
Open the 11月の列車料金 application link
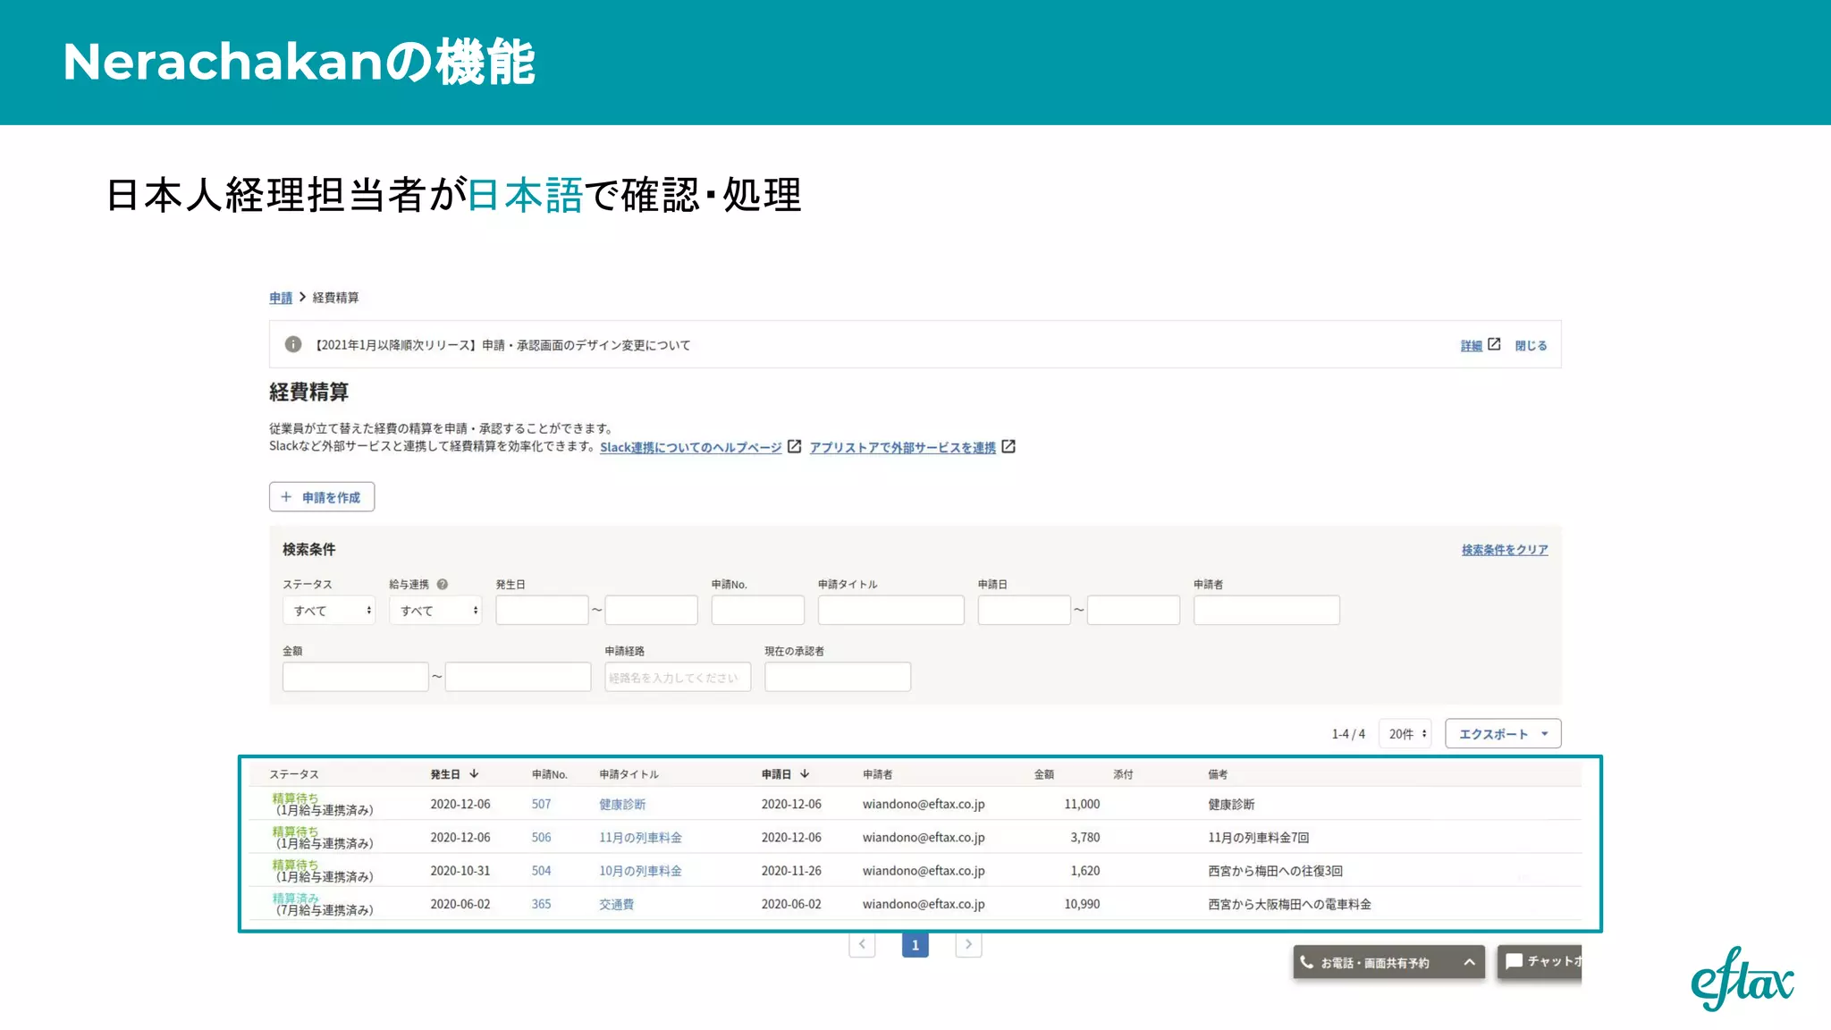640,838
